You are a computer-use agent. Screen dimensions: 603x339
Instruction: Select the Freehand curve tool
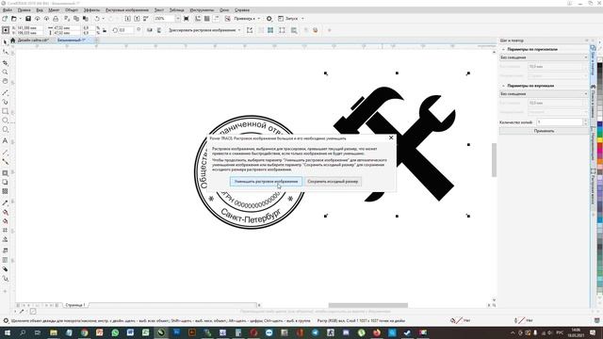(x=5, y=92)
